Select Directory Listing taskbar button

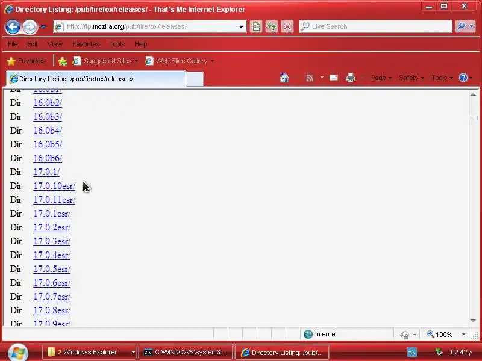point(282,353)
